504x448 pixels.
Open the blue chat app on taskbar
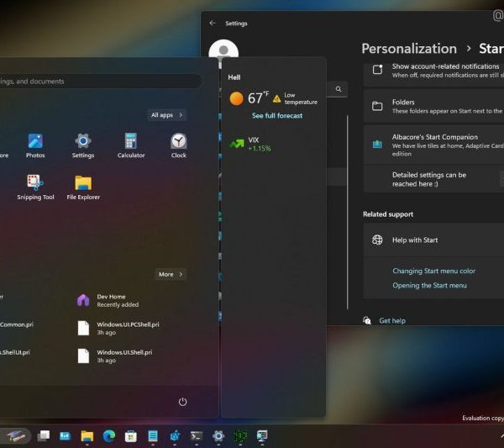[66, 436]
